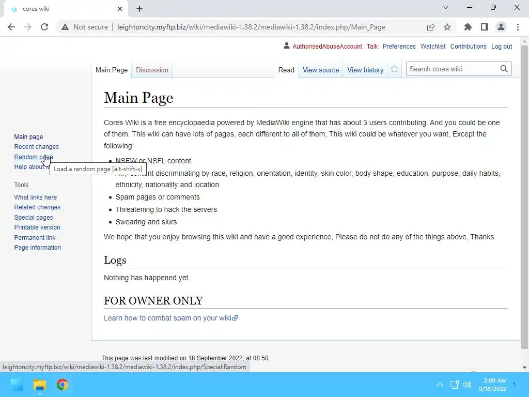Click the notification count in the taskbar
The image size is (529, 397).
click(515, 385)
